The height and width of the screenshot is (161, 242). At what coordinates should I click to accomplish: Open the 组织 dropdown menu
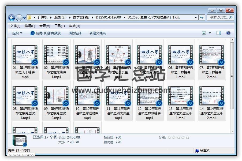click(x=17, y=33)
